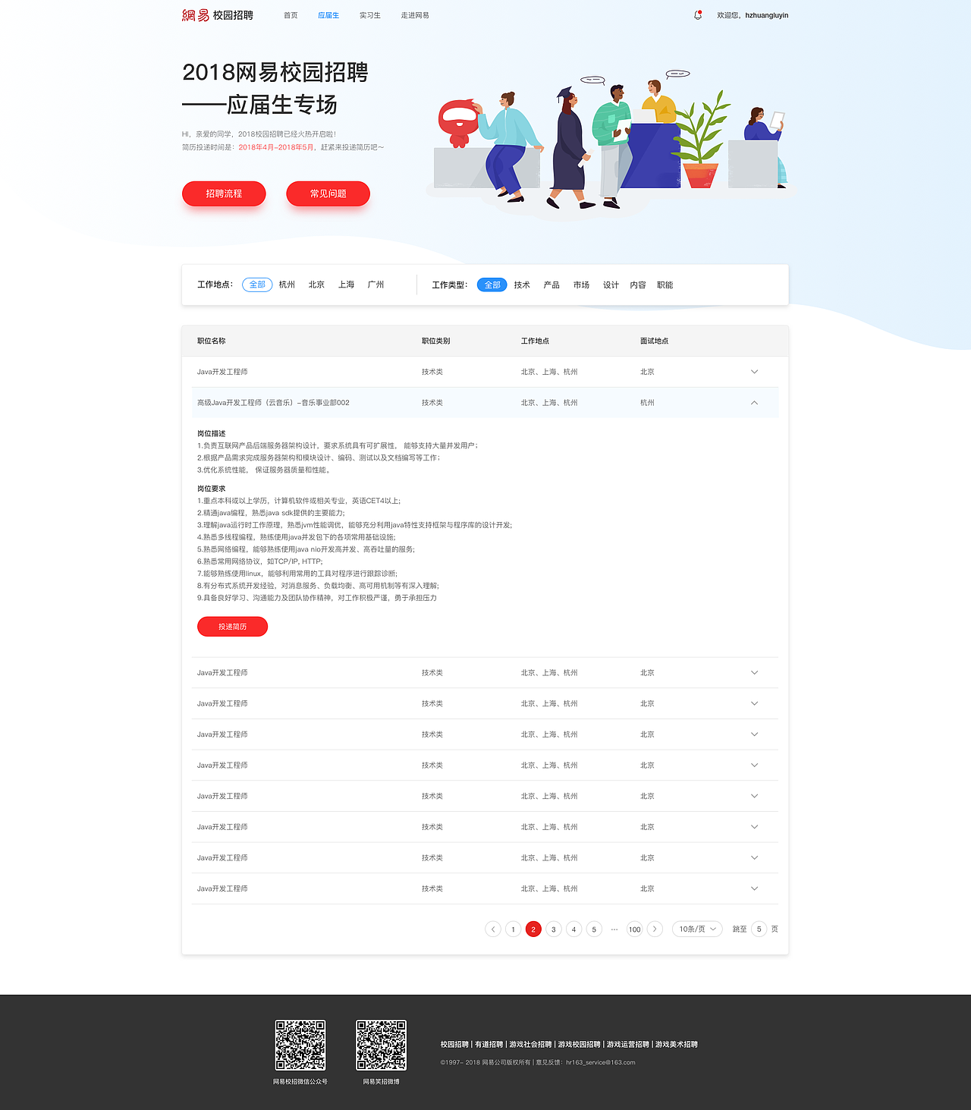Viewport: 971px width, 1110px height.
Task: Filter work location by 广州
Action: coord(376,285)
